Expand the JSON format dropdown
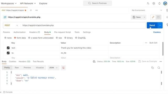168x94 pixels. click(x=53, y=68)
